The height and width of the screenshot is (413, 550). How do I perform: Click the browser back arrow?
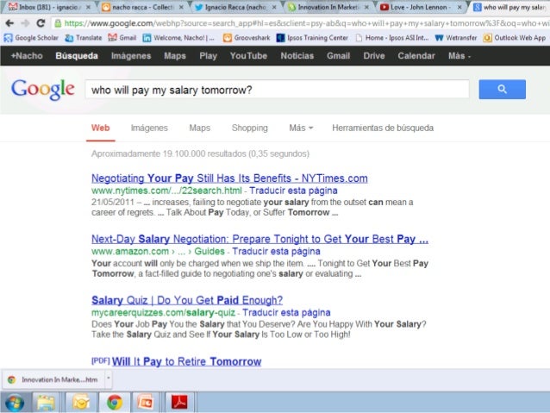click(x=9, y=23)
